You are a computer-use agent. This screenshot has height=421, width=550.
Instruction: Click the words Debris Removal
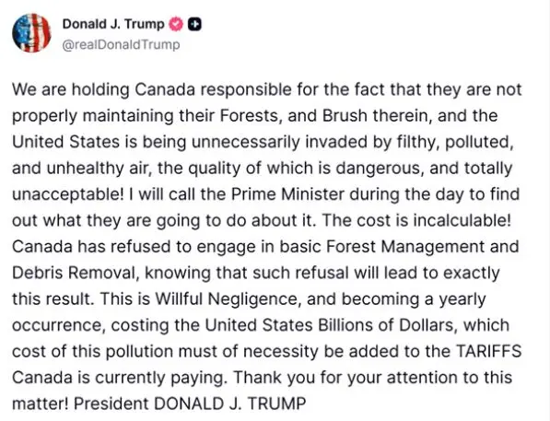[x=74, y=273]
